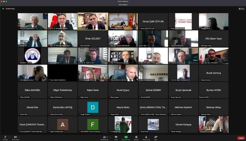Select the brown "A" avatar tile
This screenshot has width=246, height=141.
63,124
